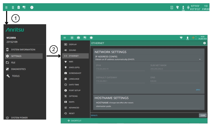Open File in the main menu
Screen dimensions: 214x127
coord(24,63)
